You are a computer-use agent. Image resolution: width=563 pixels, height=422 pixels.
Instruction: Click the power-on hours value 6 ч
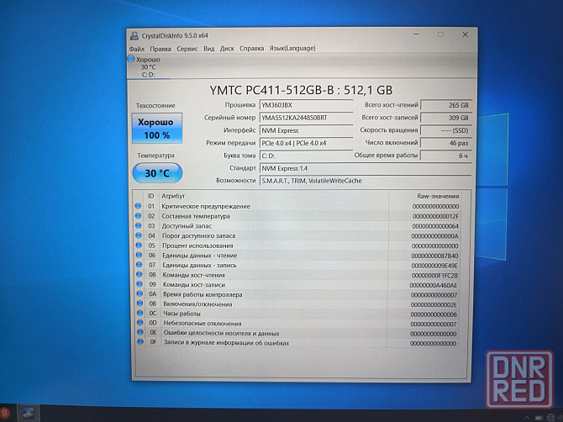pos(445,156)
